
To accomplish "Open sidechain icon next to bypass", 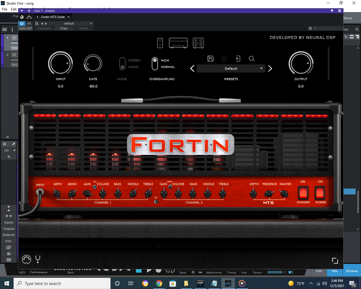I will (x=29, y=23).
